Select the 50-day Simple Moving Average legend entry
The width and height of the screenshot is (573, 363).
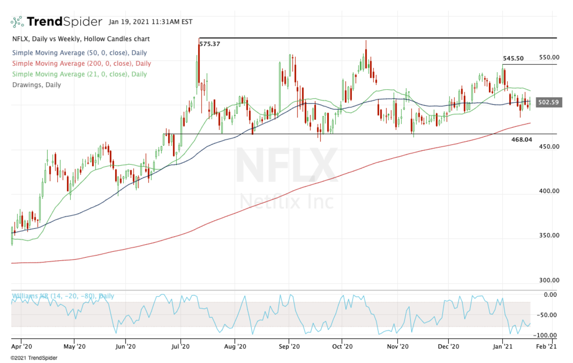(x=79, y=53)
